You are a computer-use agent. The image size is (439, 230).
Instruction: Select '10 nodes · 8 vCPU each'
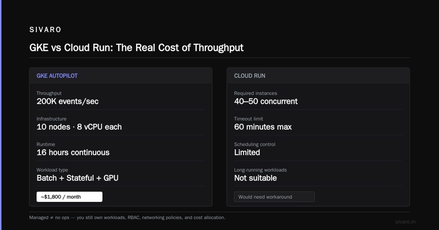[79, 127]
